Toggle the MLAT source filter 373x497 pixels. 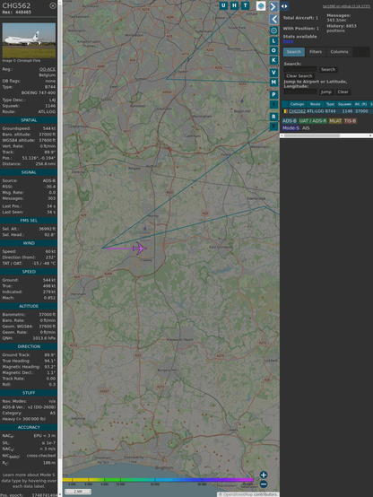(335, 121)
